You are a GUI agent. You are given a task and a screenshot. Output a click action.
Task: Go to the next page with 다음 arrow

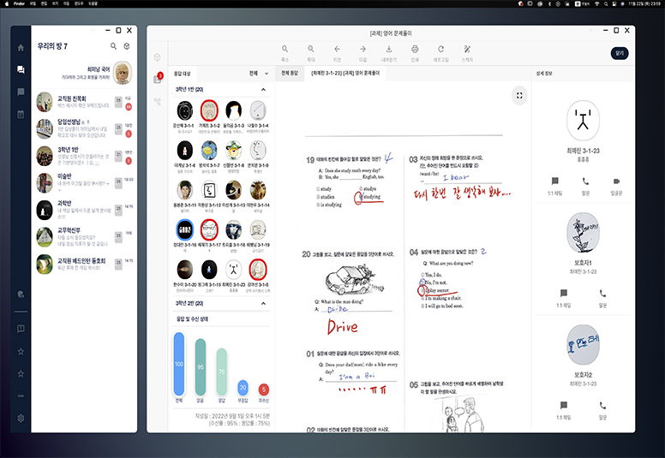[362, 50]
